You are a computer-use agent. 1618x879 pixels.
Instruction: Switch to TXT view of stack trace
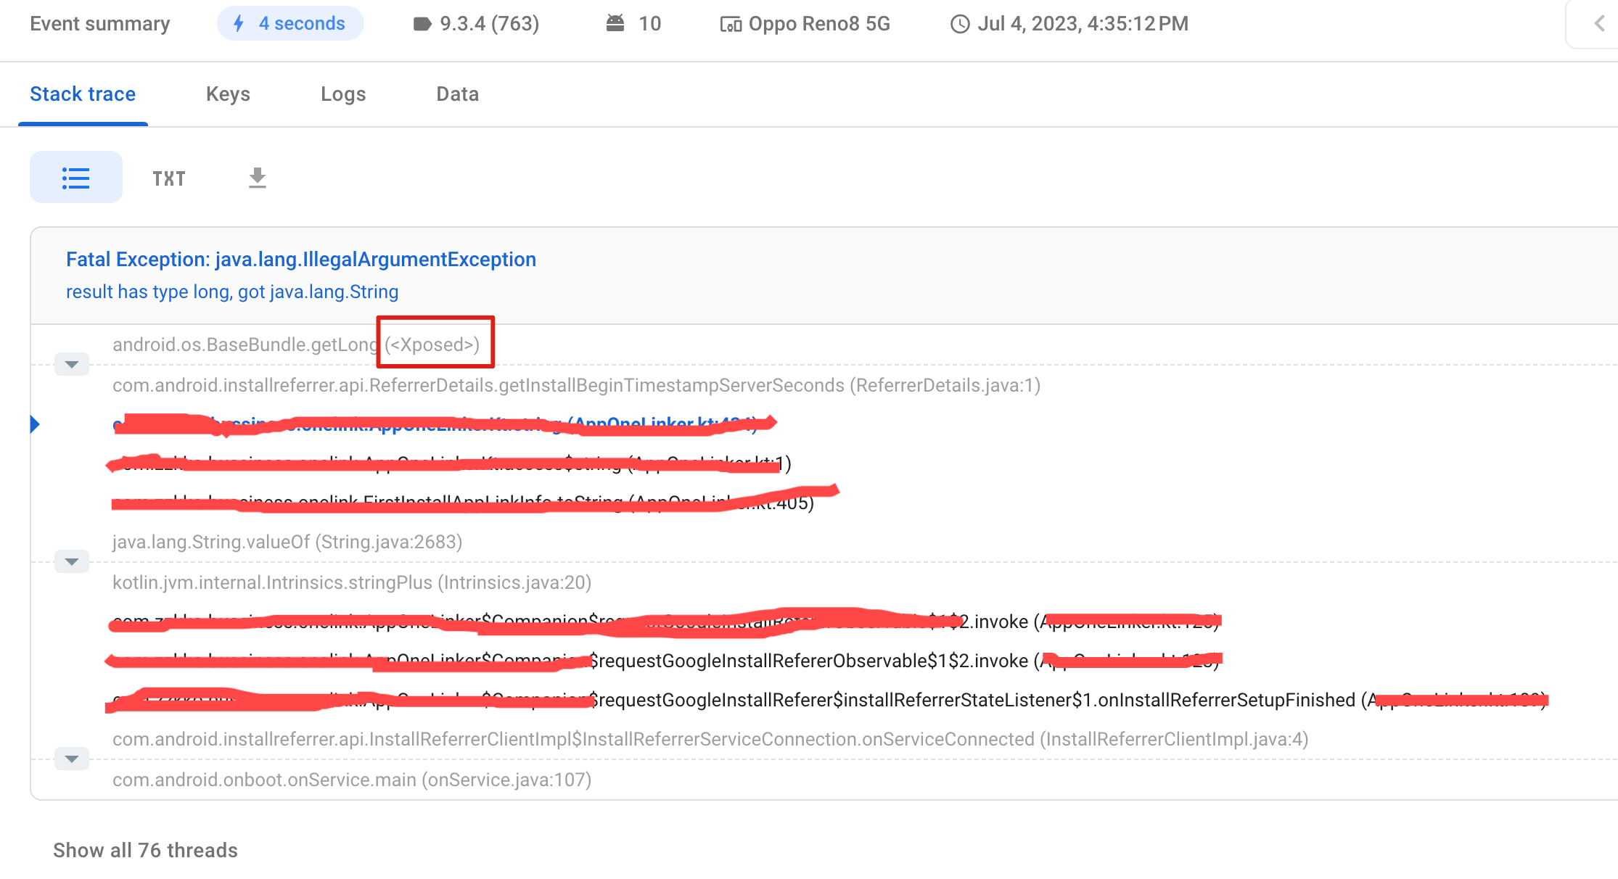click(169, 178)
